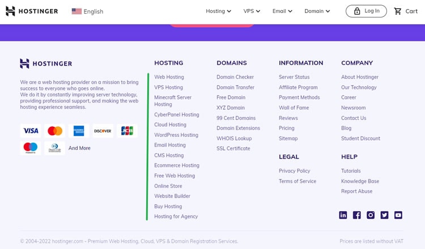Image resolution: width=425 pixels, height=249 pixels.
Task: Expand the Email dropdown menu
Action: point(282,11)
